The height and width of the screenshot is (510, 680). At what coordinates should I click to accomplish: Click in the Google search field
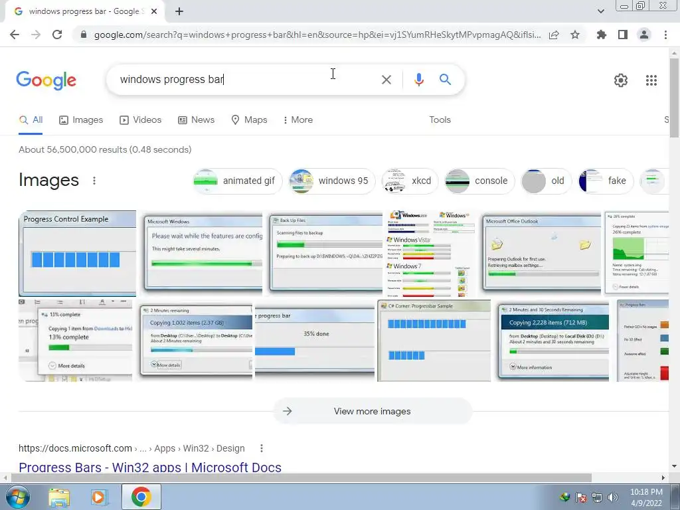tap(247, 80)
